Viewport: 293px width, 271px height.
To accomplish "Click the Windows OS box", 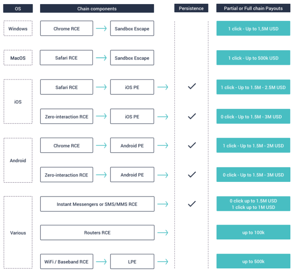I will click(18, 29).
